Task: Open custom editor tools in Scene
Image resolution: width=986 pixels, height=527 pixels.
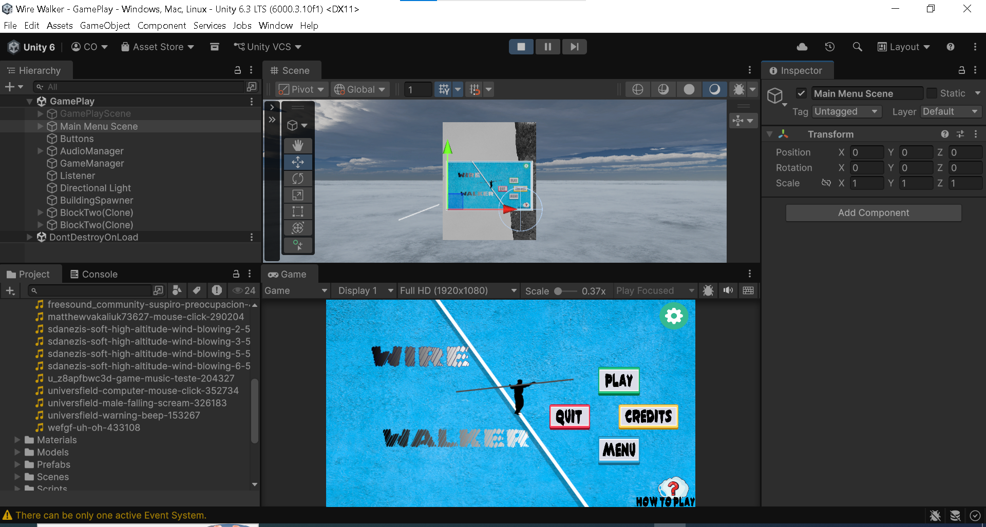Action: (298, 245)
